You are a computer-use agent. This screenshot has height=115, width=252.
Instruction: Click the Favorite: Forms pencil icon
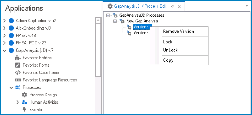18,65
